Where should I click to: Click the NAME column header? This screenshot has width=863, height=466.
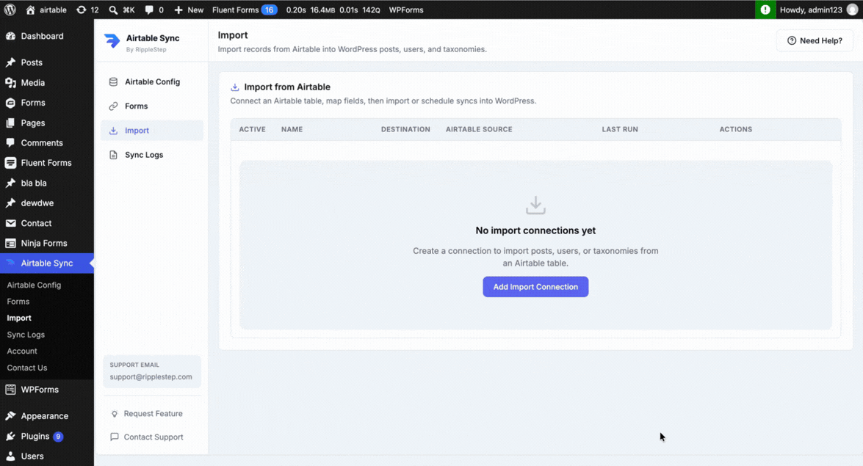click(x=292, y=129)
